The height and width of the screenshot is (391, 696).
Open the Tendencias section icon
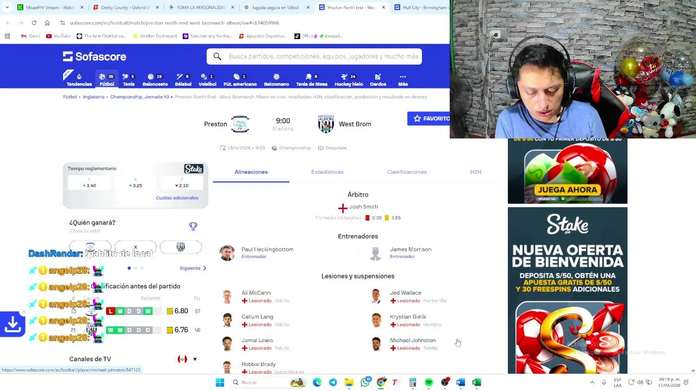pyautogui.click(x=79, y=80)
